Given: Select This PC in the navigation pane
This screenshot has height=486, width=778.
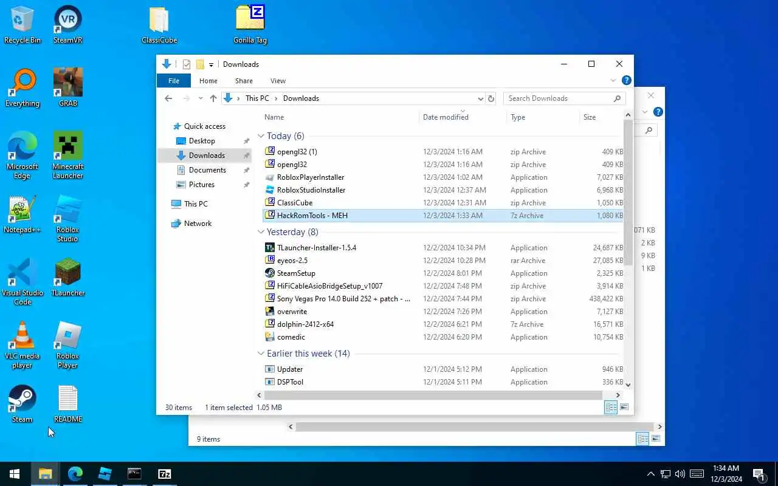Looking at the screenshot, I should pos(196,204).
